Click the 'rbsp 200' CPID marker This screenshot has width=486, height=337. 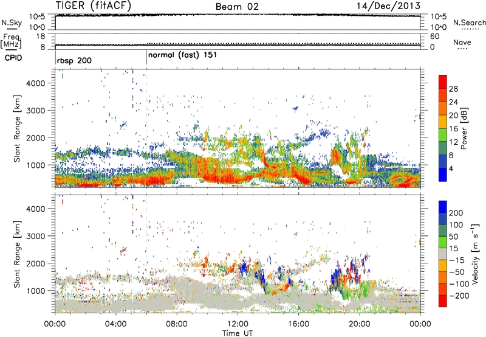(x=74, y=60)
